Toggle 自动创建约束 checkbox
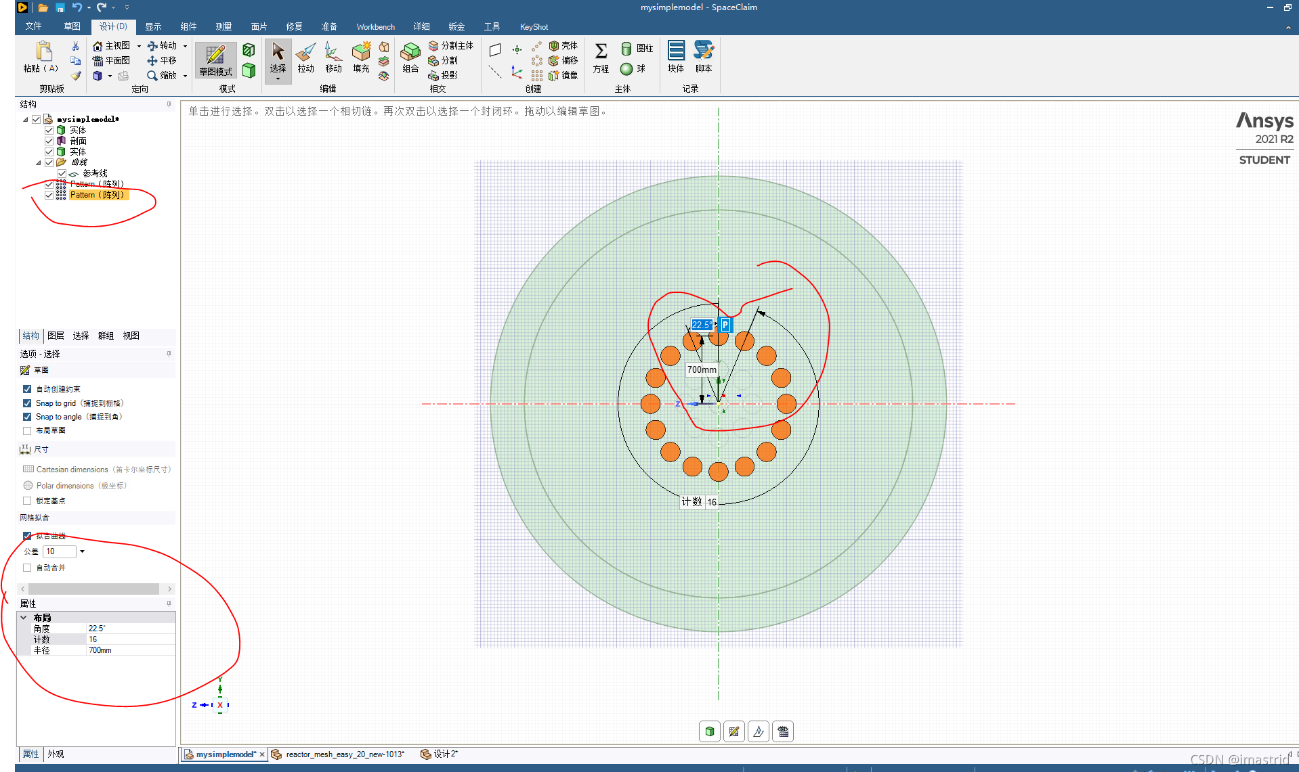Screen dimensions: 1299x772 tap(27, 389)
